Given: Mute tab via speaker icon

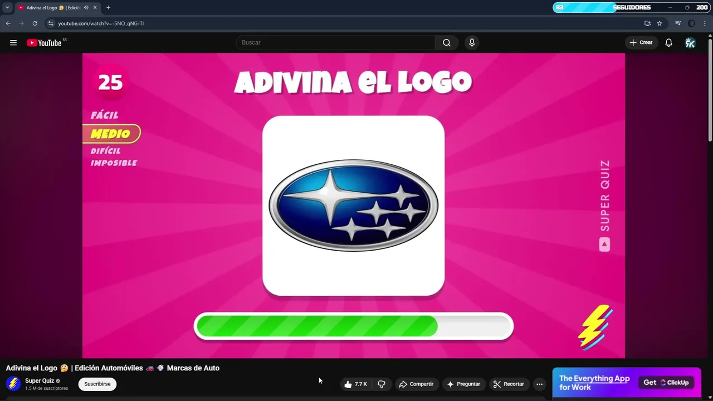Looking at the screenshot, I should [86, 8].
